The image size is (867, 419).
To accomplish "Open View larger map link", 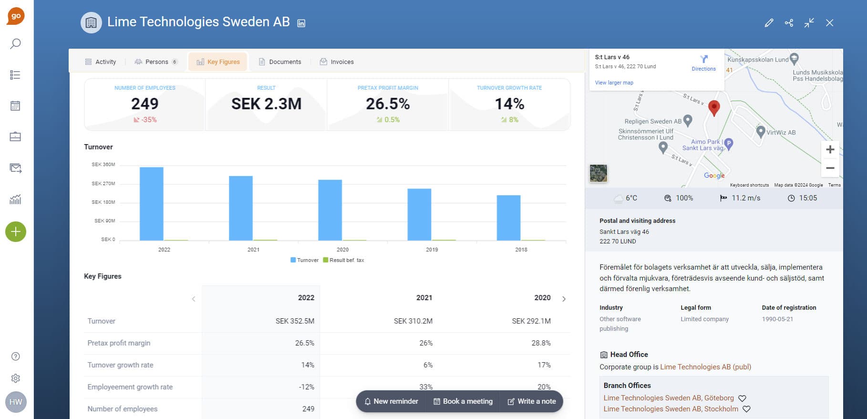I will click(614, 83).
